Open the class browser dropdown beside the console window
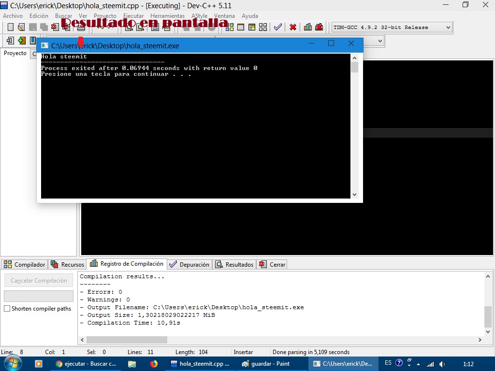The width and height of the screenshot is (495, 371). pos(380,41)
